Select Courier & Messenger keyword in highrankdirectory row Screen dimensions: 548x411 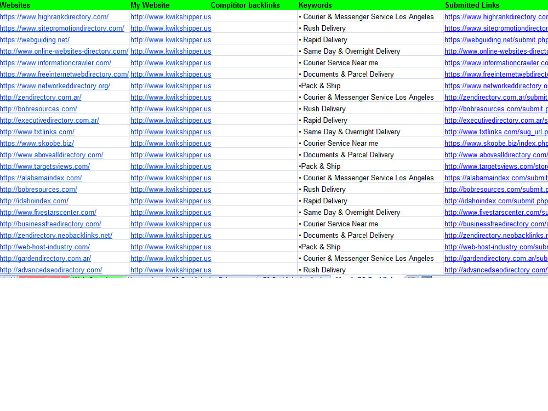point(367,17)
